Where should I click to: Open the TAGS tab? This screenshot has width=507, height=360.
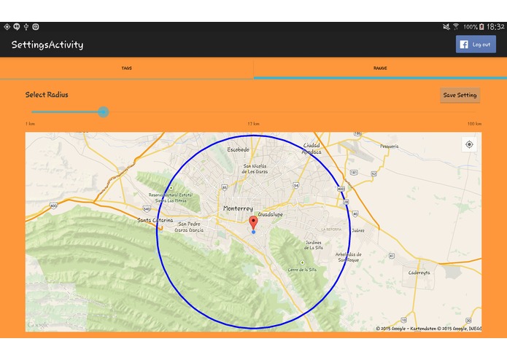pos(127,68)
